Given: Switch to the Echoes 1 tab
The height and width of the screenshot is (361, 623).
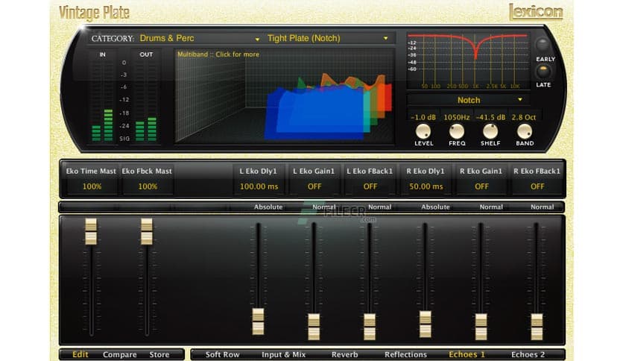Looking at the screenshot, I should (x=467, y=354).
